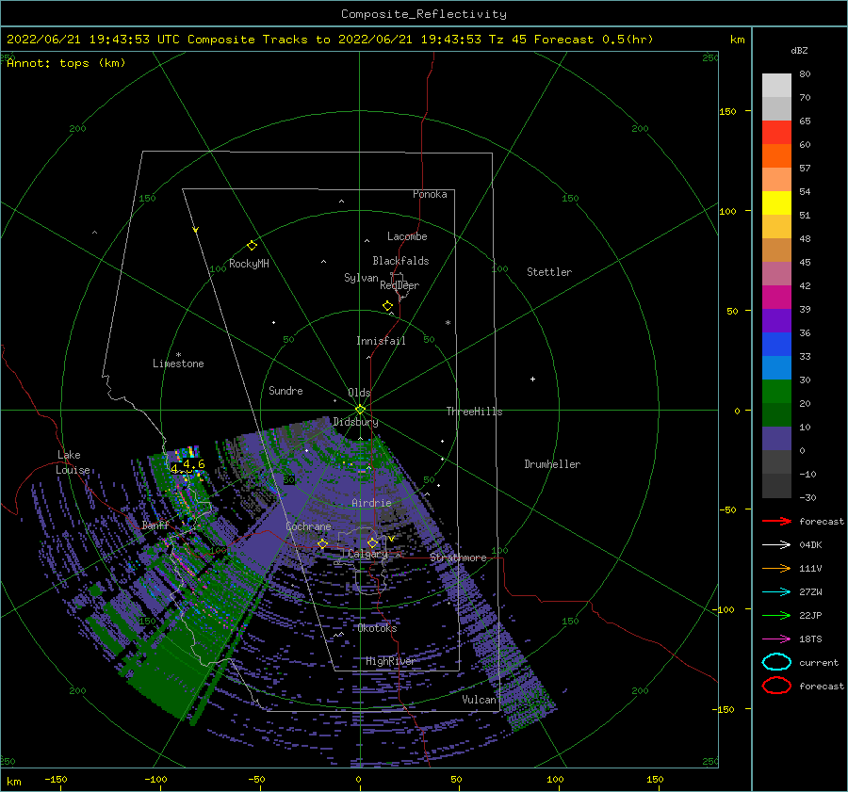Click the Composite_Reflectivity title
This screenshot has height=792, width=848.
pos(424,14)
